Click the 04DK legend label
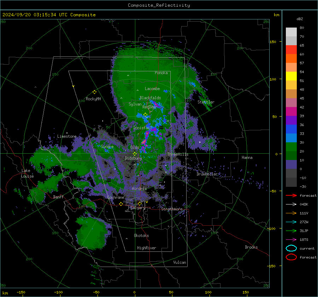The image size is (318, 297). click(304, 204)
